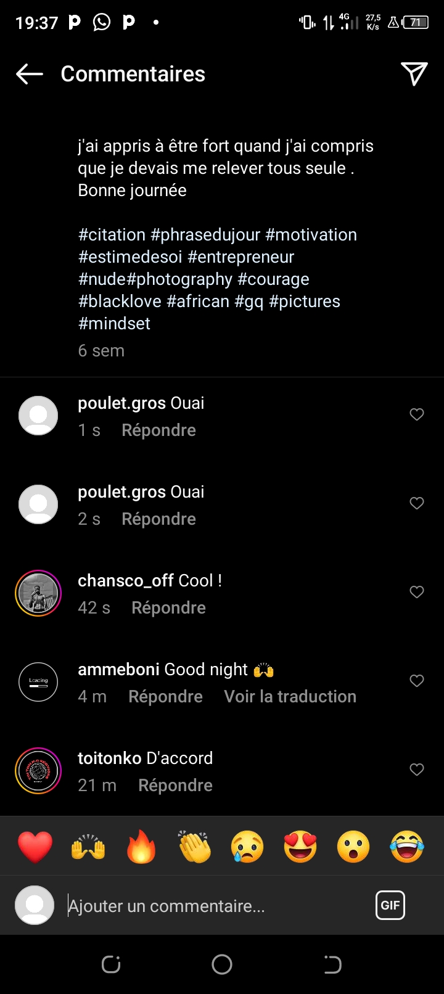444x994 pixels.
Task: Open toitonko's profile avatar
Action: tap(38, 771)
